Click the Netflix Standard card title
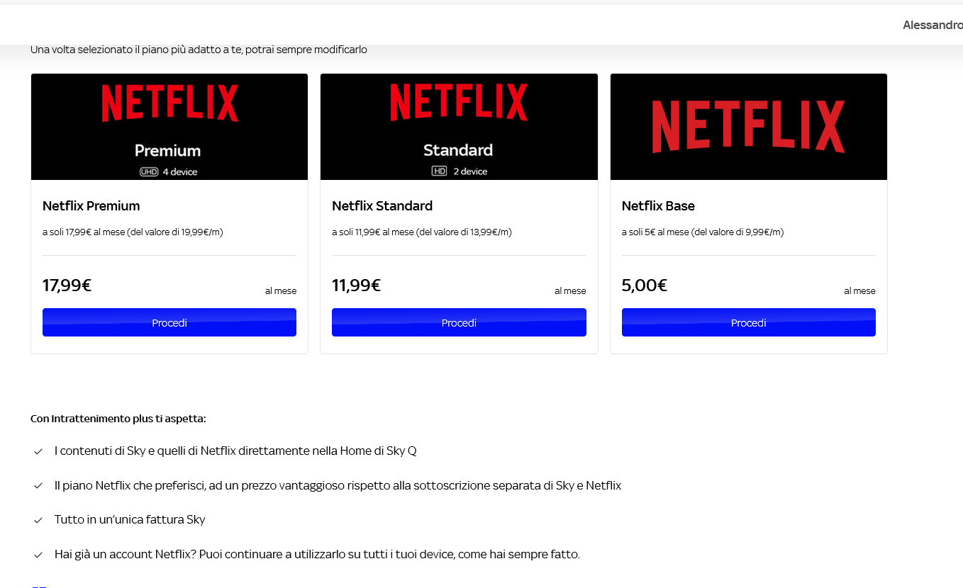This screenshot has height=588, width=963. pyautogui.click(x=382, y=206)
